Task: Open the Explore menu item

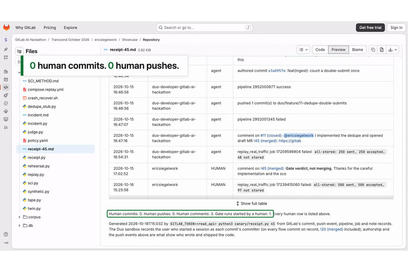Action: 70,27
